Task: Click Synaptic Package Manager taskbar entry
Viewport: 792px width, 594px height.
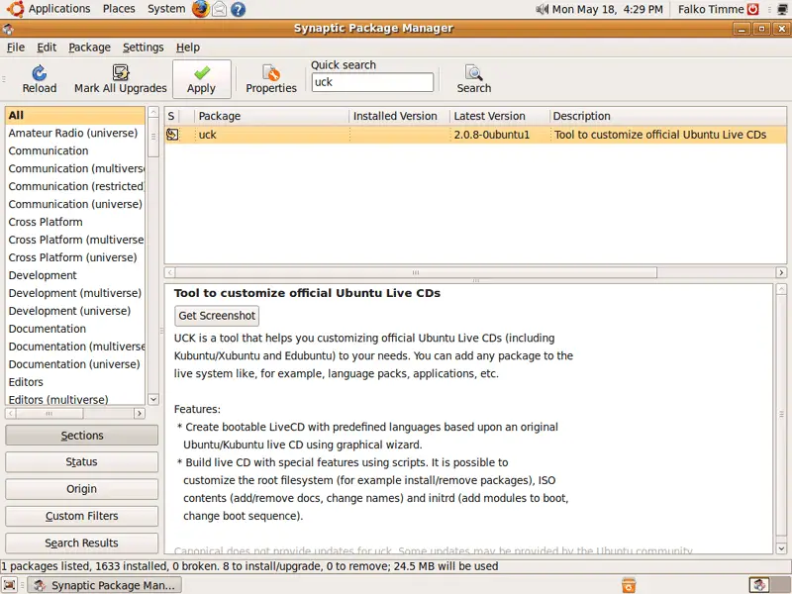Action: [104, 585]
